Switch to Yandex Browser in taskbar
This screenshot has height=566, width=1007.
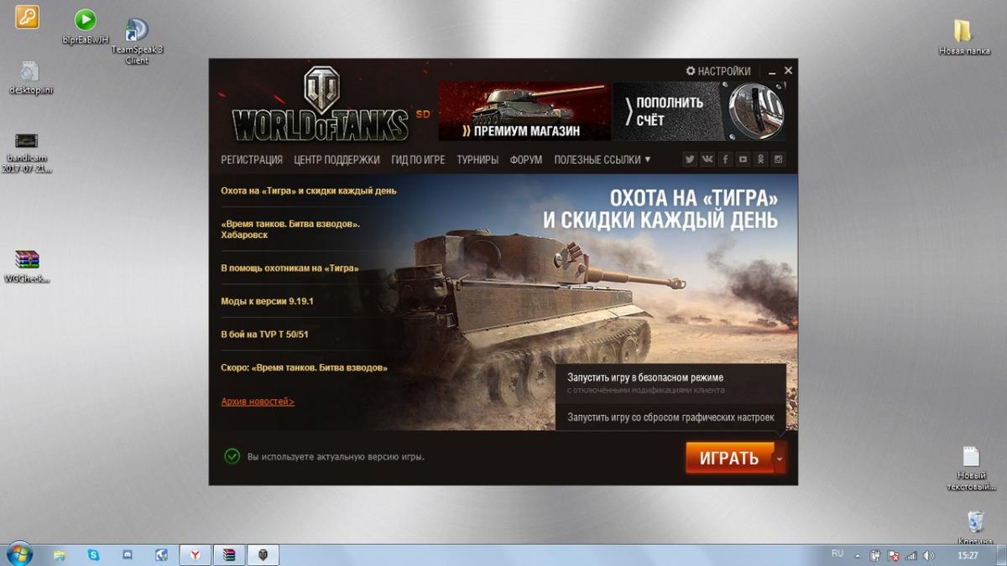click(x=195, y=555)
